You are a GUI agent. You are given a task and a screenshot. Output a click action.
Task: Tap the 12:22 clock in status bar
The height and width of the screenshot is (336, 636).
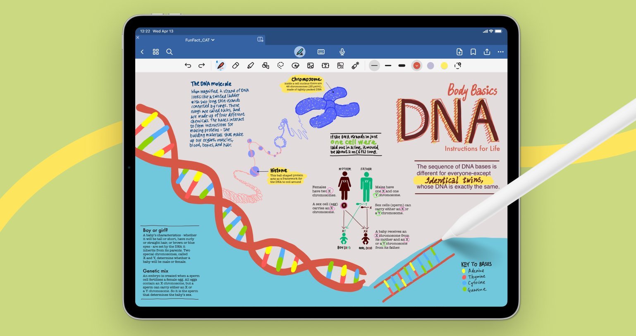coord(145,31)
